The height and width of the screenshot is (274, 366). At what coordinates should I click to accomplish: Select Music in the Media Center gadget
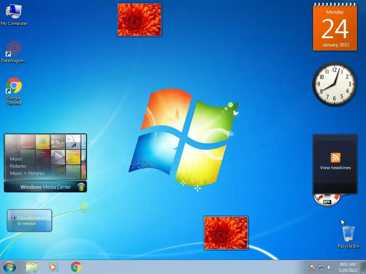16,159
